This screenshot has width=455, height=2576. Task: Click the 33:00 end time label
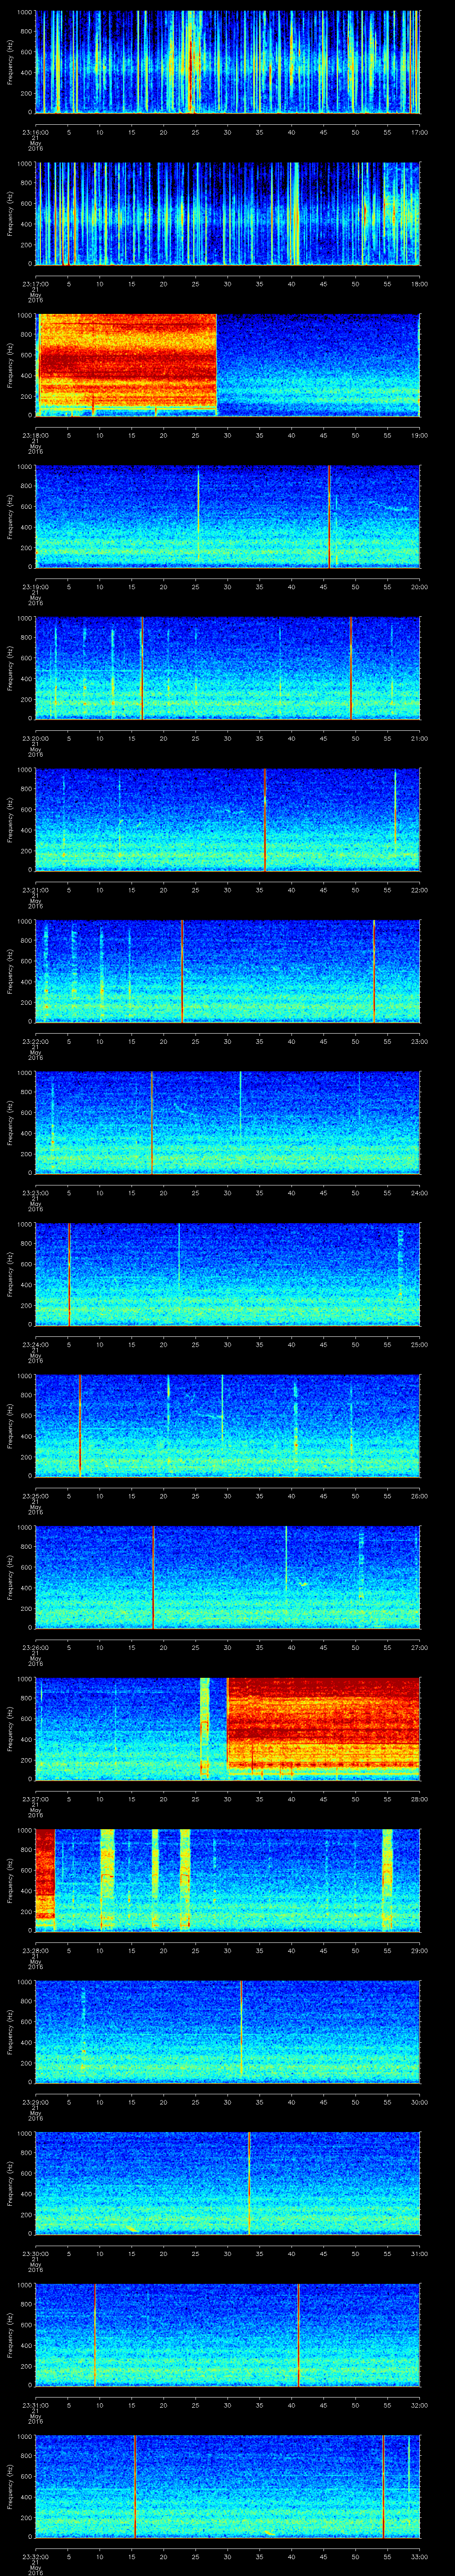[x=419, y=2557]
